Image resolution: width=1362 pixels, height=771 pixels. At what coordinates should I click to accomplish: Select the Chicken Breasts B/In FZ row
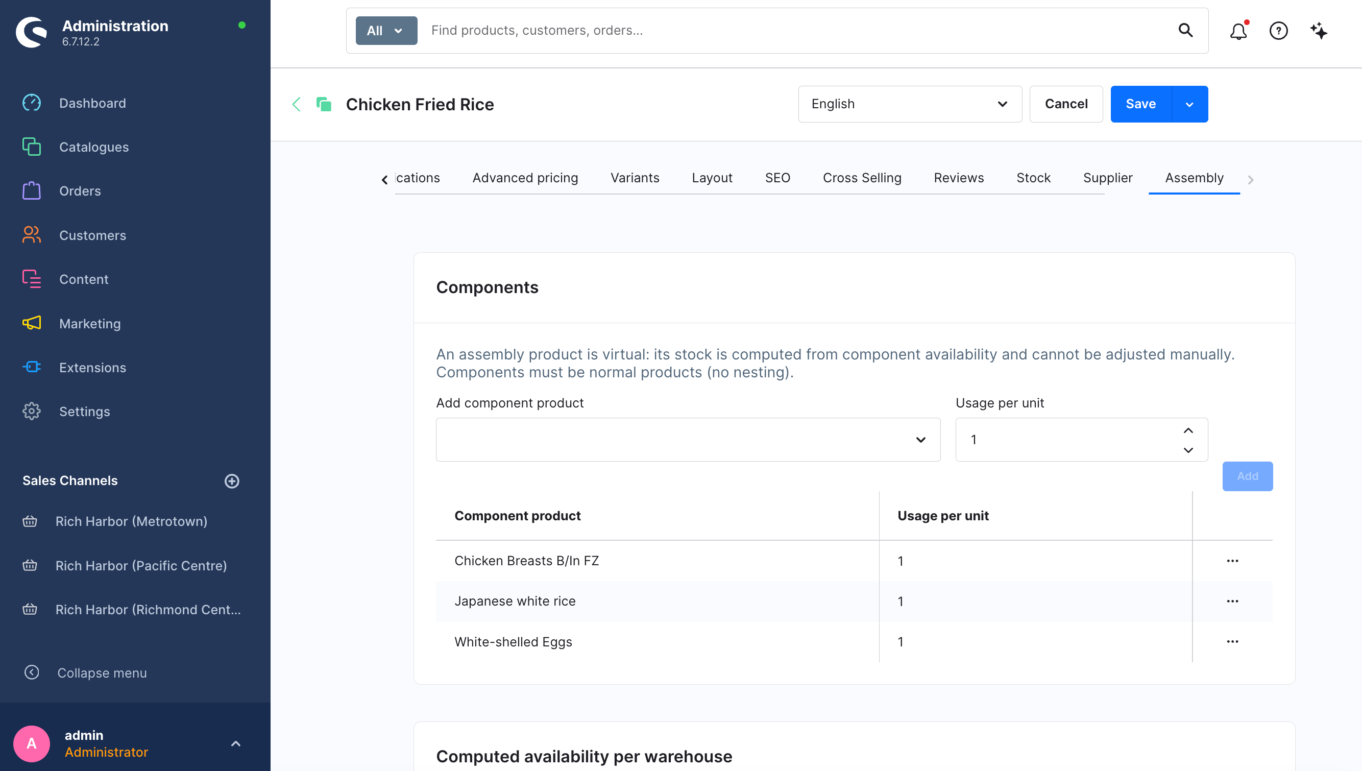854,561
